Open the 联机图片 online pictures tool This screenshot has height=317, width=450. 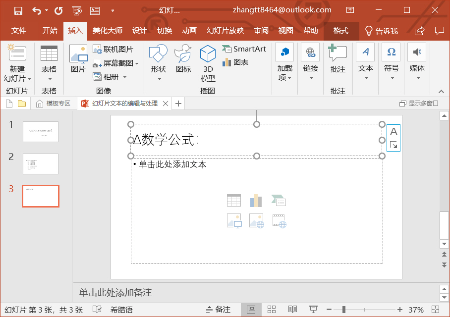click(x=113, y=50)
